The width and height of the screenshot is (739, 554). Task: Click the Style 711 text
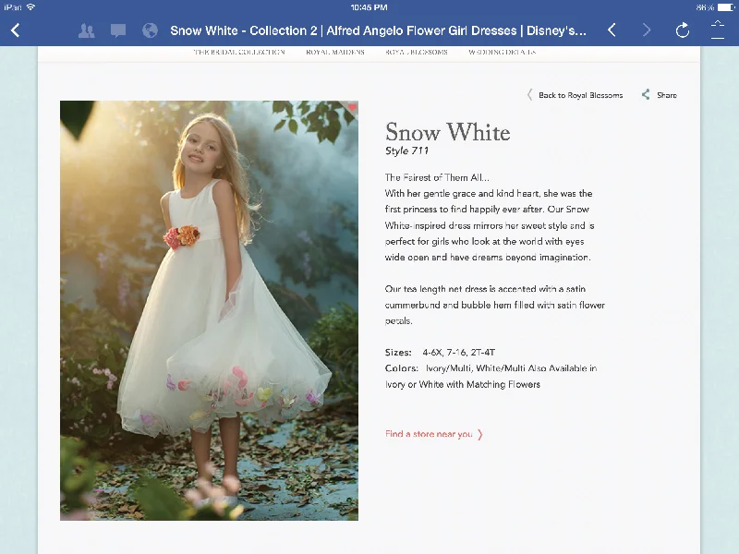(406, 151)
